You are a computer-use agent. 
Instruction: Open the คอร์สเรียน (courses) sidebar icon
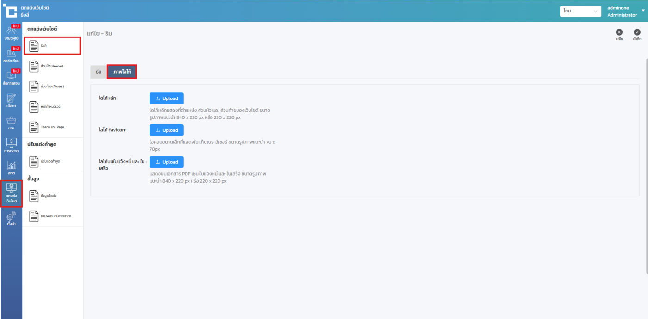(x=11, y=55)
